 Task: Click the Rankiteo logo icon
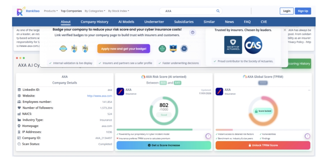20,11
